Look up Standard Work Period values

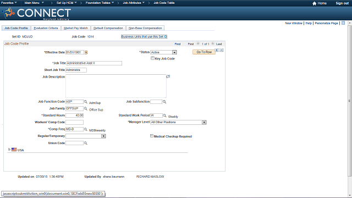pos(164,116)
